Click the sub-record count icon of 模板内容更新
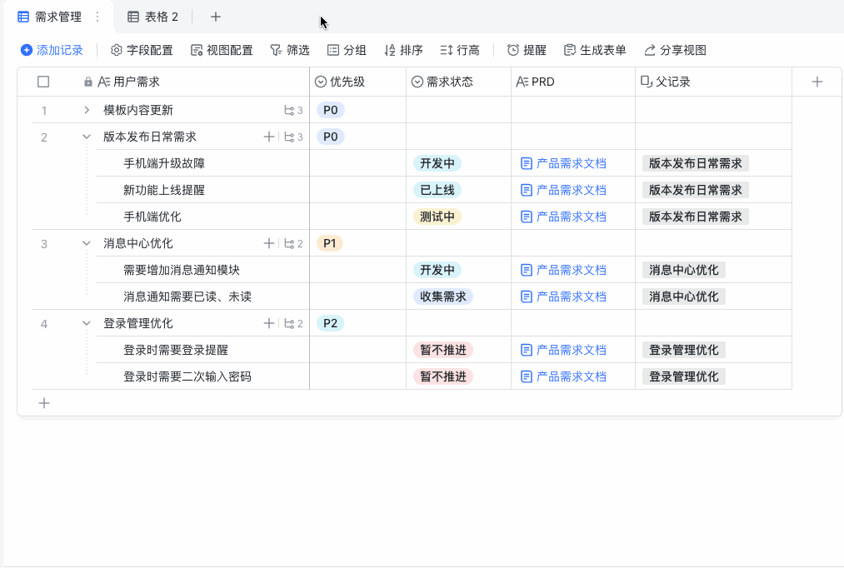The image size is (844, 568). click(293, 110)
